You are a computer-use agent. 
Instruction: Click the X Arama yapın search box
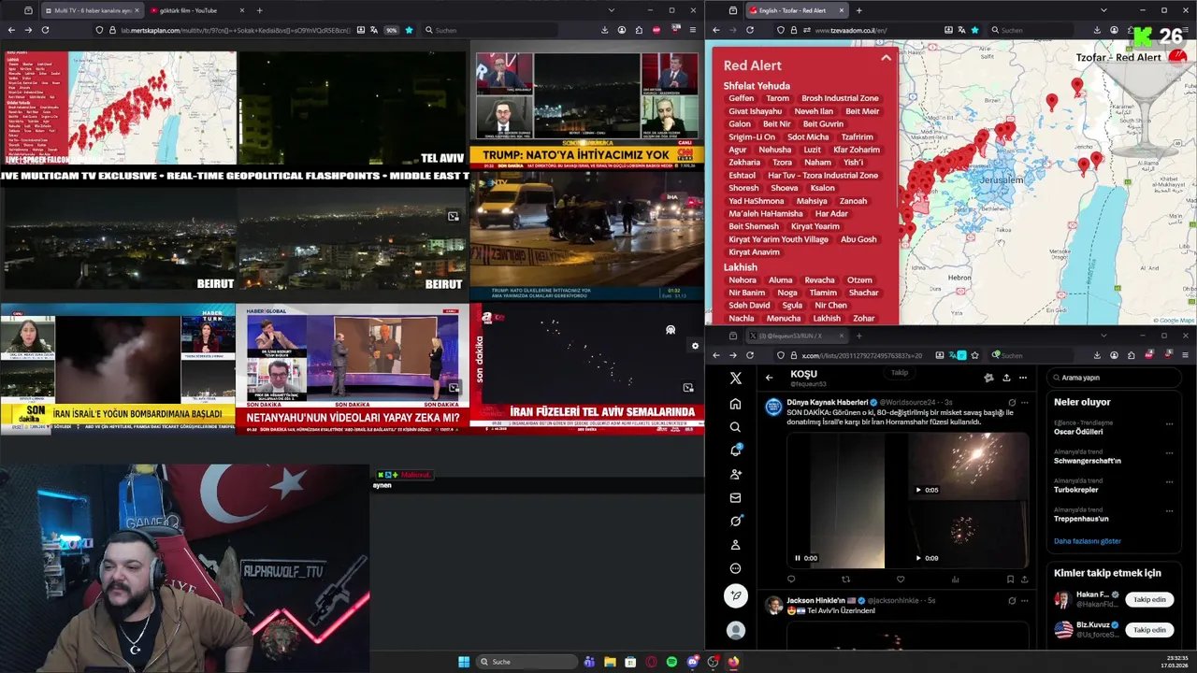(1113, 378)
